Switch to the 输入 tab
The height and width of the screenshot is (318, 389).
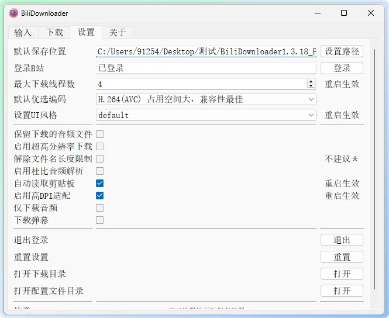point(23,33)
